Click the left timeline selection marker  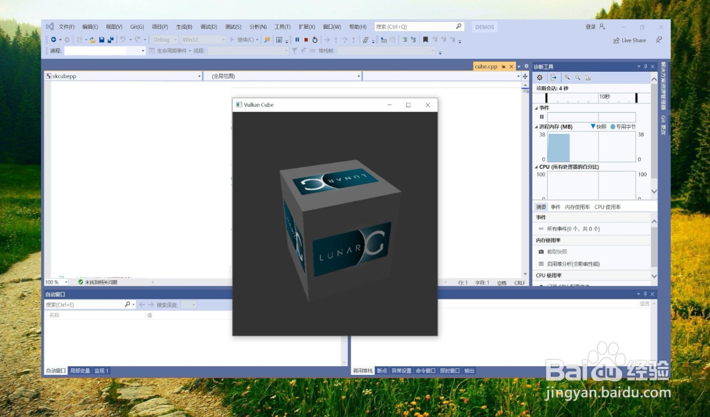click(x=546, y=98)
